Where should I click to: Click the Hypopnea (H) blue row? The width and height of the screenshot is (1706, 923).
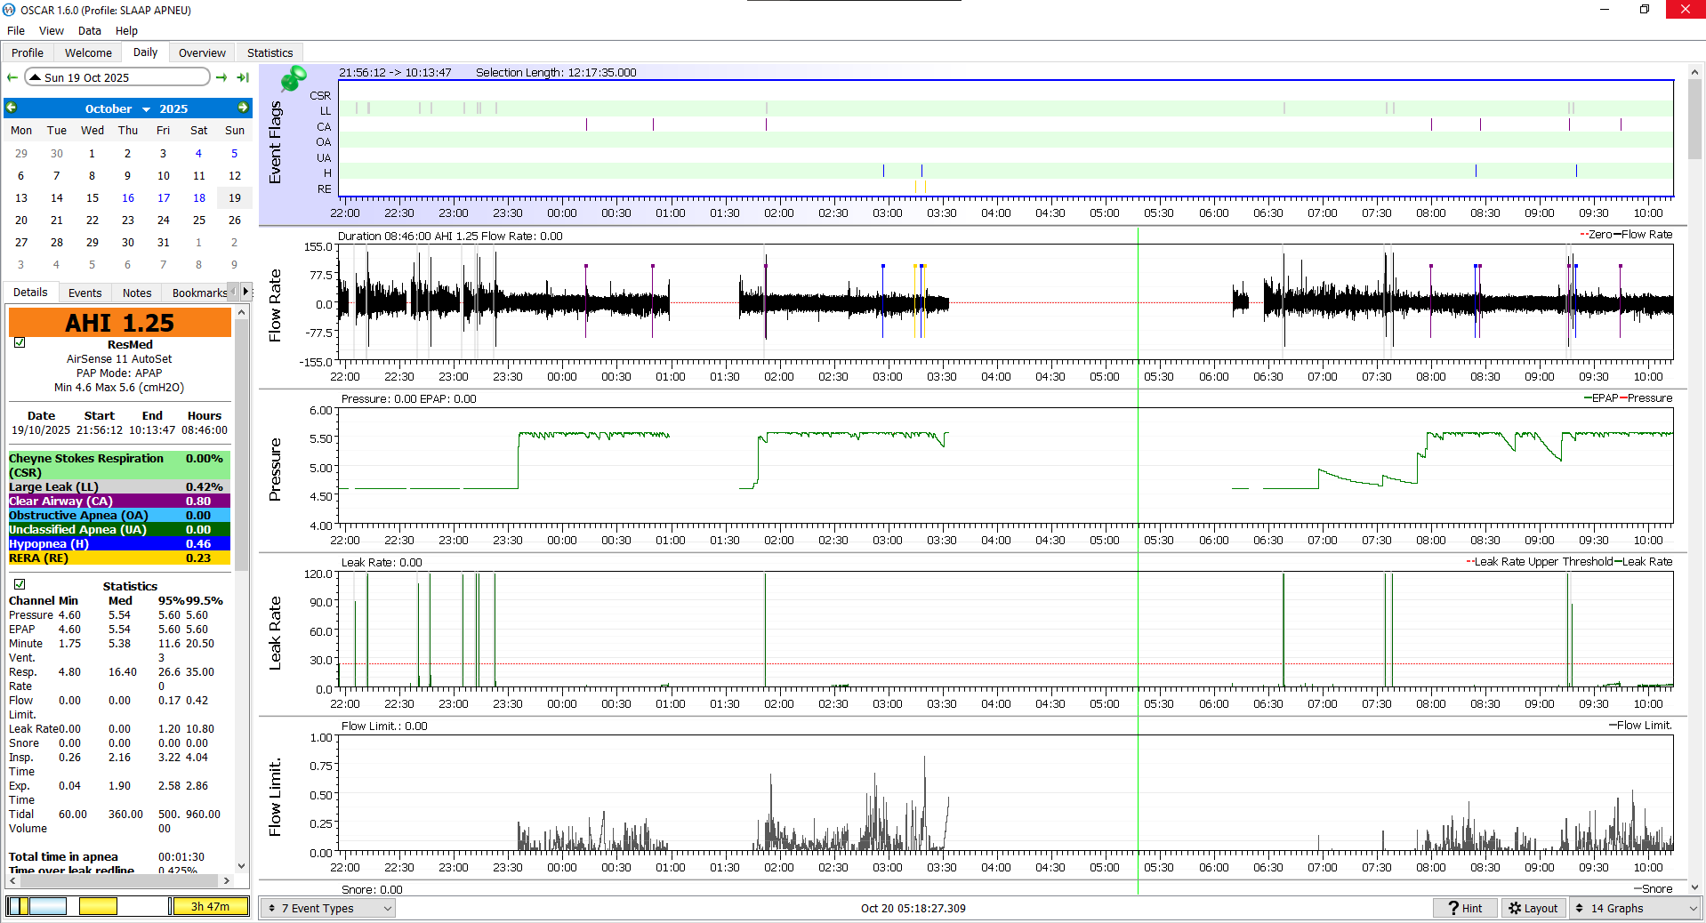click(x=119, y=543)
